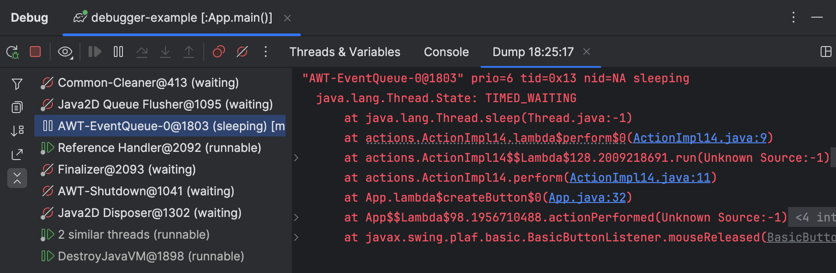
Task: Expand fold at App$$Lambda$98 actionPerformed line
Action: pos(296,217)
